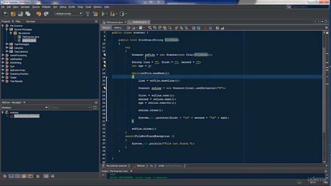This screenshot has height=186, width=331.
Task: Open the Refactor menu
Action: click(46, 7)
